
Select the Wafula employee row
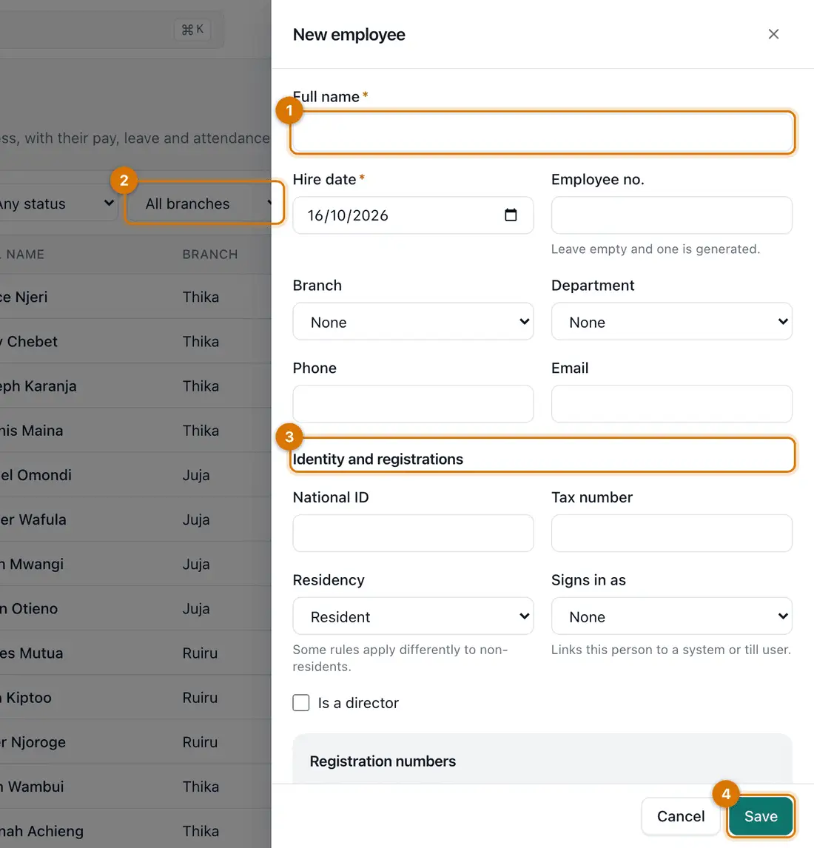point(135,519)
